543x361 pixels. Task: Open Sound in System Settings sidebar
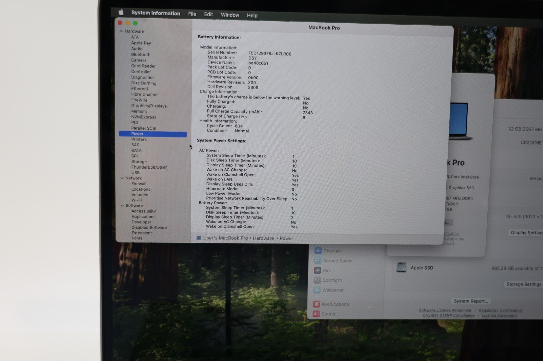324,314
